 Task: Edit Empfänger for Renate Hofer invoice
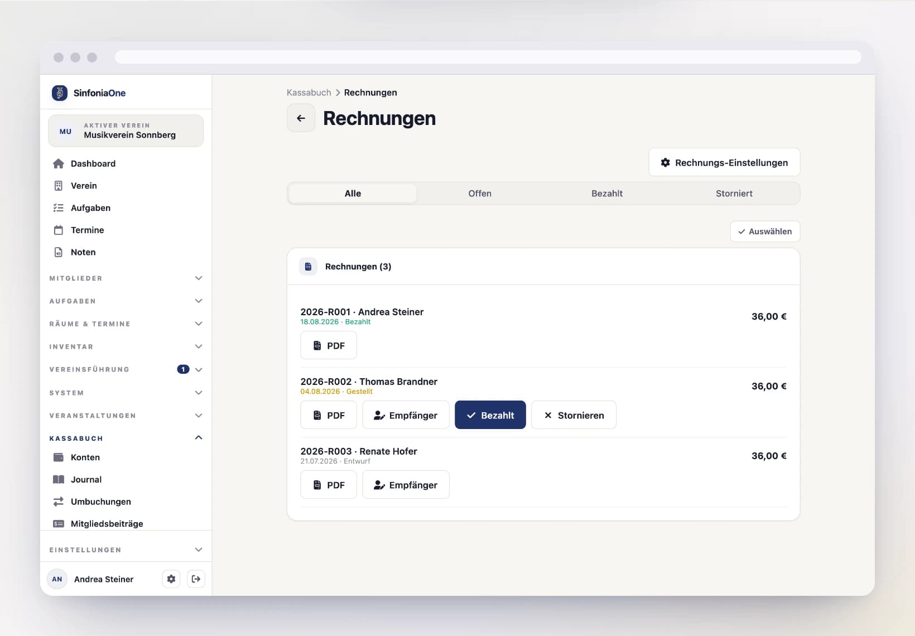[406, 485]
